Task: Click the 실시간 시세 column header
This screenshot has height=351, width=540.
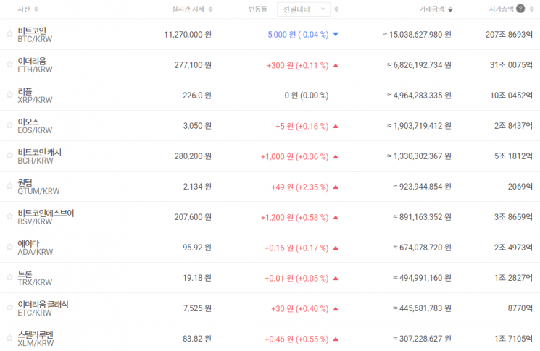Action: [x=188, y=9]
